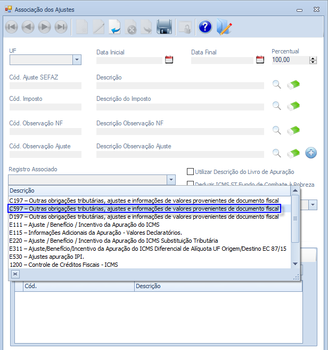Open the Data Inicial calendar picker
328x350 pixels.
coord(169,60)
